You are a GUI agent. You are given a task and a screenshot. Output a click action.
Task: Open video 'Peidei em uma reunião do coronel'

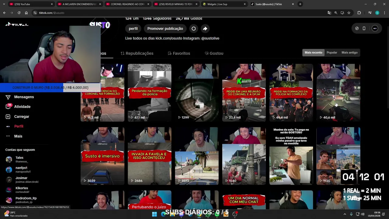point(244,93)
